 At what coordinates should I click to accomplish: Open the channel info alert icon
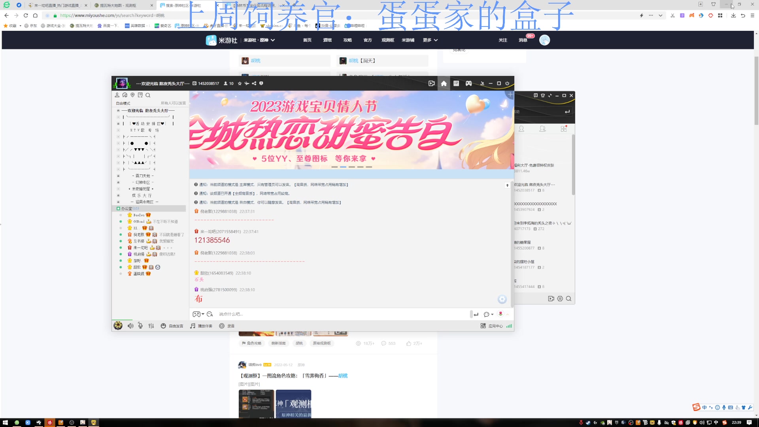coord(261,83)
